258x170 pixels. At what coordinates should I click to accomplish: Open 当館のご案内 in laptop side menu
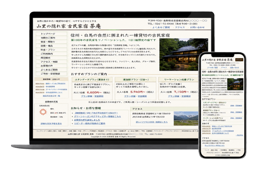point(51,38)
